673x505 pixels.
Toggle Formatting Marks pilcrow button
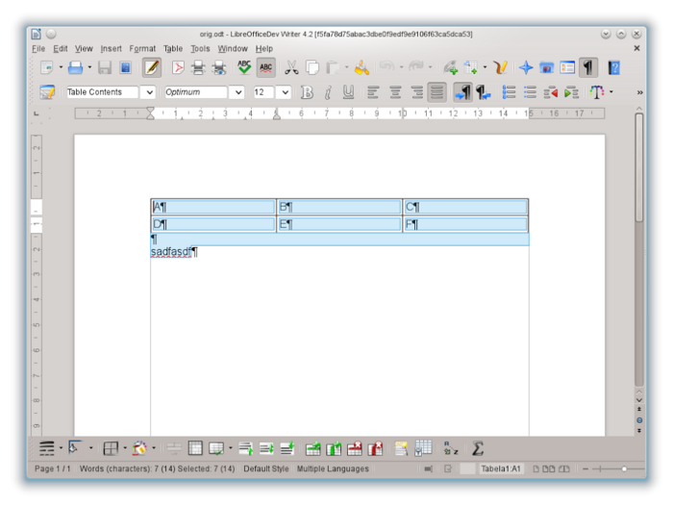coord(588,67)
